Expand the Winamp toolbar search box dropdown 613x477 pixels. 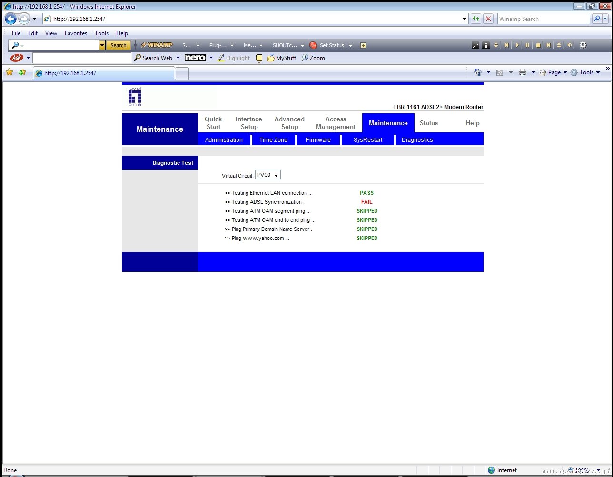[x=102, y=45]
